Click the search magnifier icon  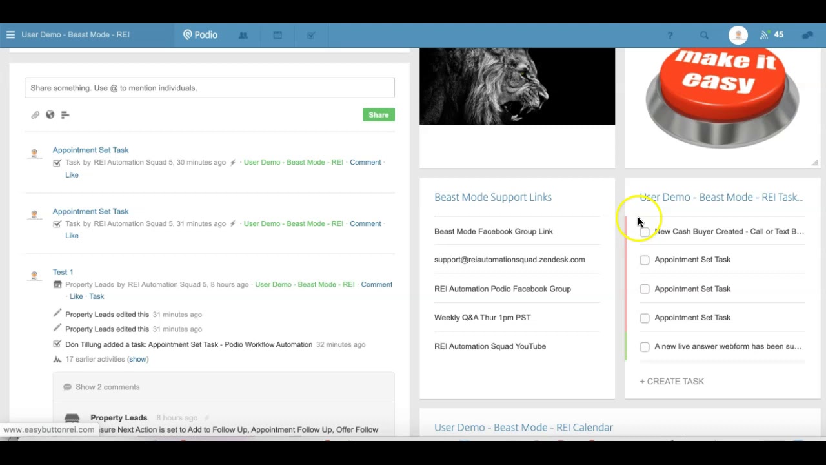(704, 36)
